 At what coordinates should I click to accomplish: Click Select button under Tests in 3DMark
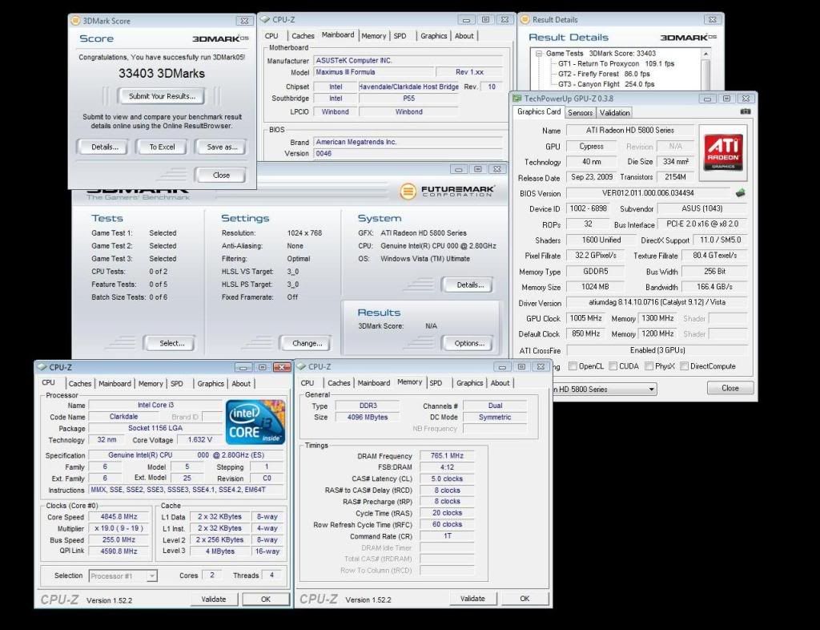pyautogui.click(x=171, y=343)
